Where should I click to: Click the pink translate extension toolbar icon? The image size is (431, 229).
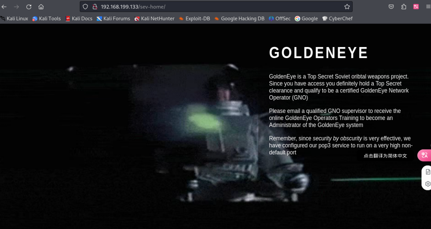[x=416, y=7]
